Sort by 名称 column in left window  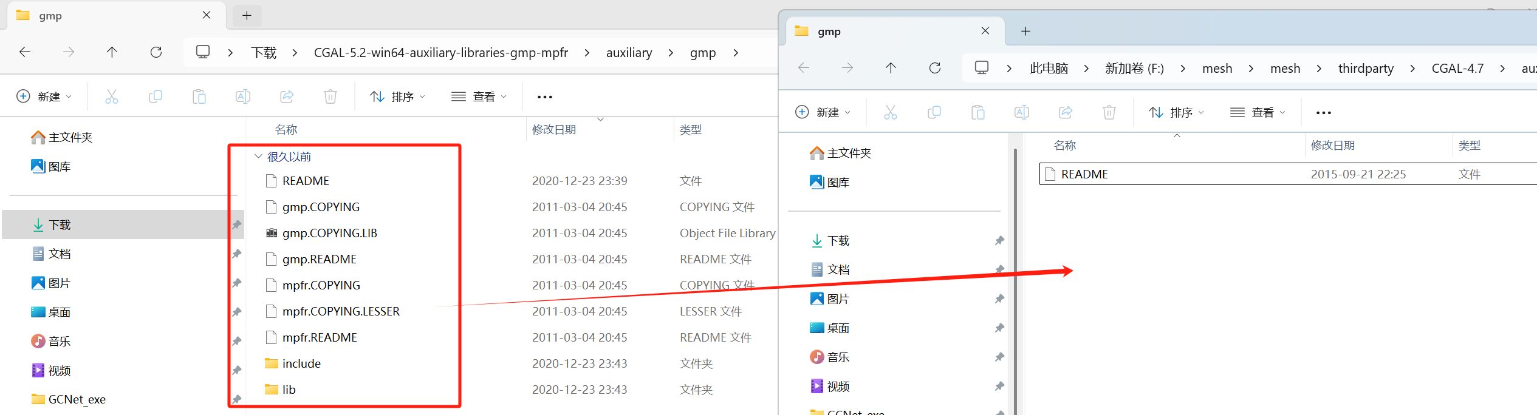pyautogui.click(x=286, y=130)
